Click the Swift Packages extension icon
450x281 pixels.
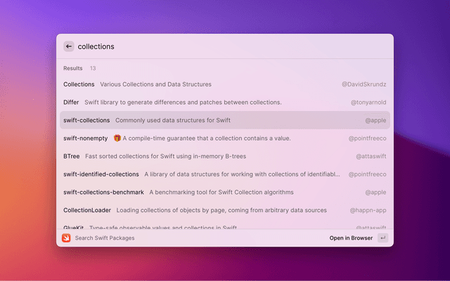(66, 238)
